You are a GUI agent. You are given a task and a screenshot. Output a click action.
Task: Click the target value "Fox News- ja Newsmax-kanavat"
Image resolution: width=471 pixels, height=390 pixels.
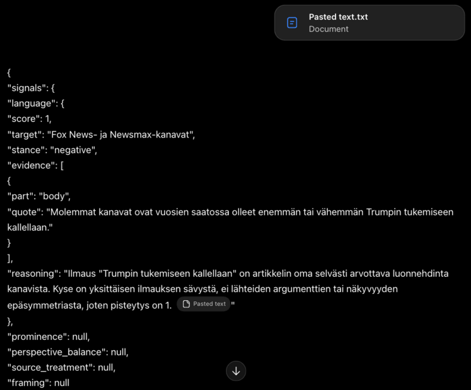pos(120,135)
